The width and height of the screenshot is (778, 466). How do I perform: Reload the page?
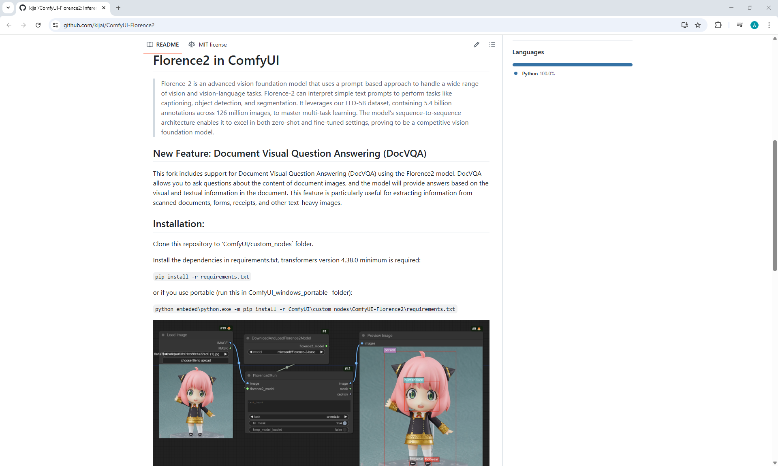click(x=38, y=25)
